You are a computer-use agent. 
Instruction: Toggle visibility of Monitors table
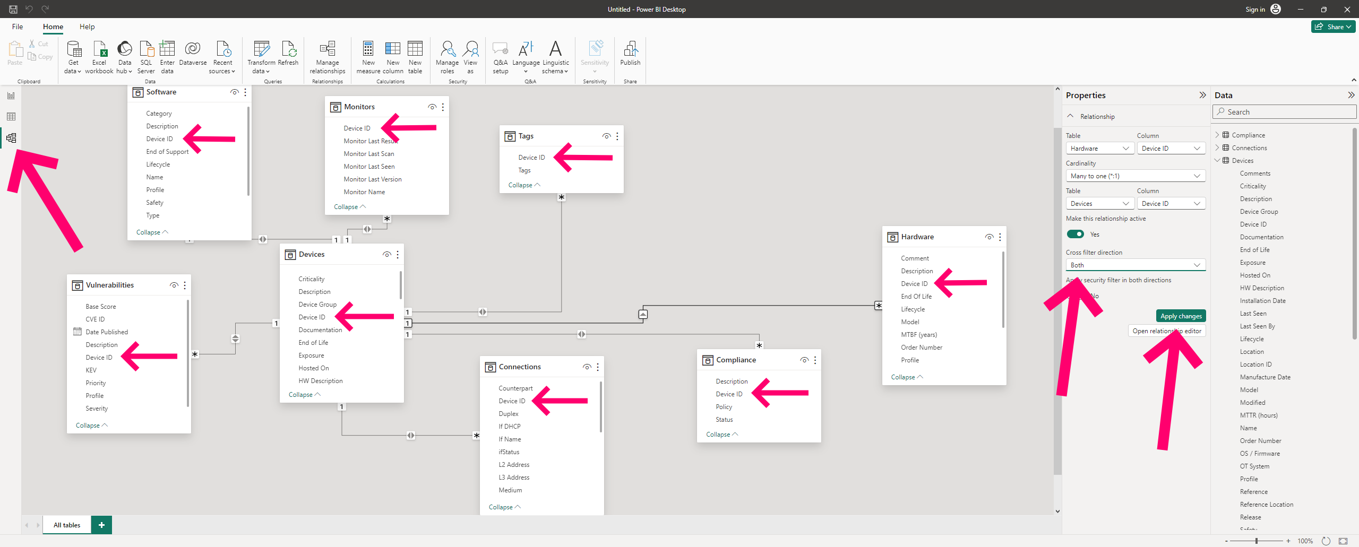point(432,107)
